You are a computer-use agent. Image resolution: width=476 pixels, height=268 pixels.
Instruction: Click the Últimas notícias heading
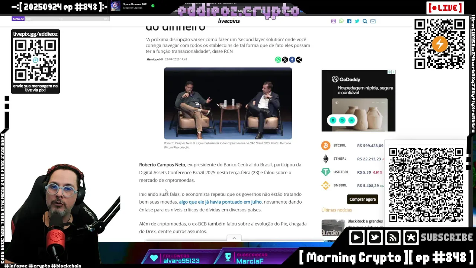tap(337, 210)
